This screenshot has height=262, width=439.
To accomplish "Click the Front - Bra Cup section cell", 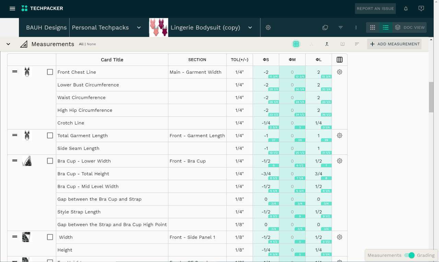I will click(197, 161).
